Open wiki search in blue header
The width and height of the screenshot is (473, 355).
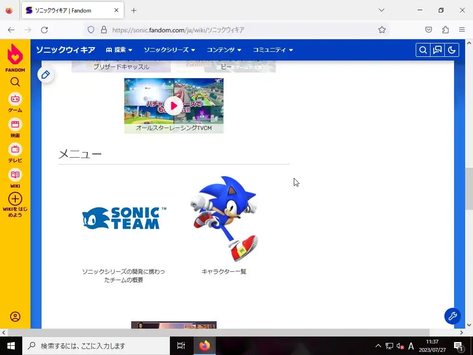(x=423, y=50)
